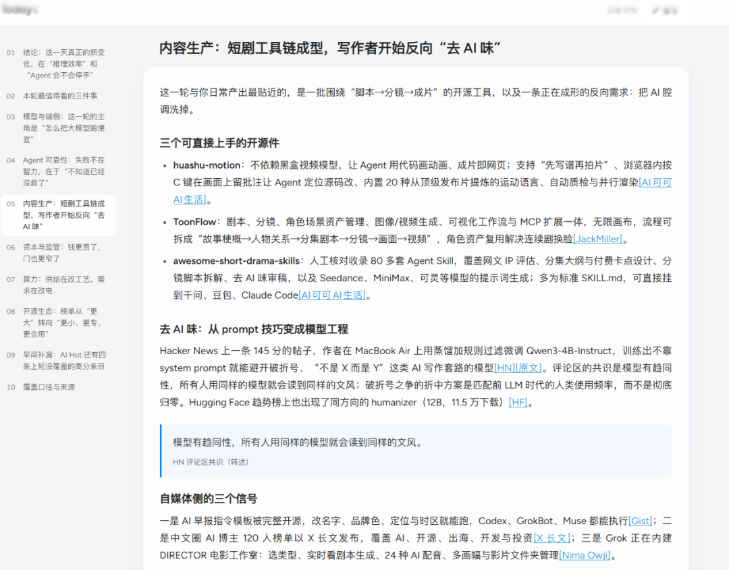Open the 原文 link
The height and width of the screenshot is (570, 729).
(x=529, y=368)
